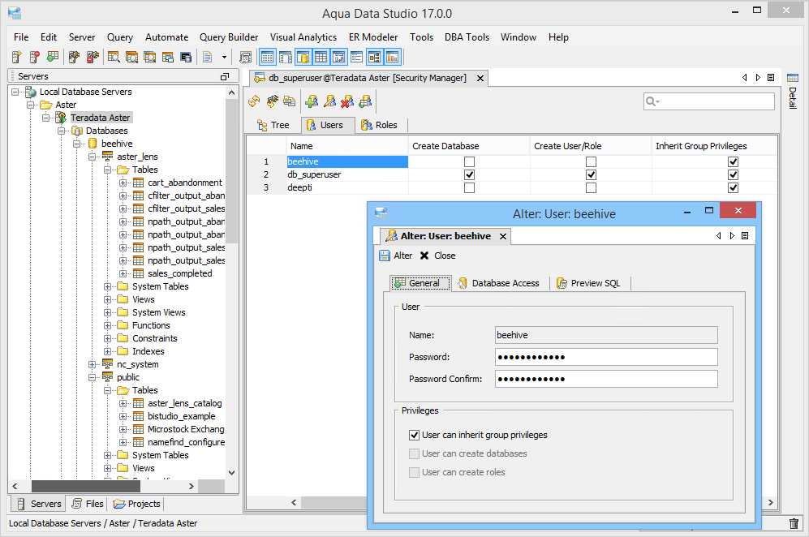This screenshot has height=537, width=809.
Task: Open the Preview SQL tab
Action: pos(588,283)
